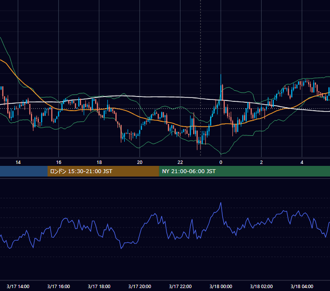Click the hour label 0 on the time axis
The width and height of the screenshot is (330, 291).
click(x=221, y=162)
